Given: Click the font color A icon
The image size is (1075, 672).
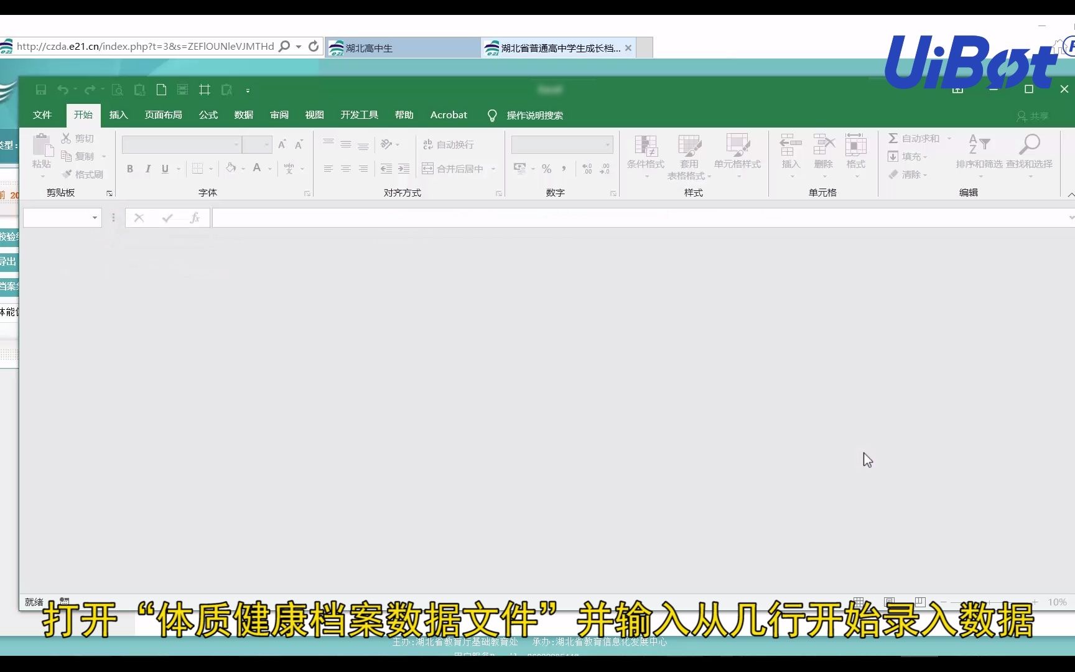Looking at the screenshot, I should coord(257,168).
